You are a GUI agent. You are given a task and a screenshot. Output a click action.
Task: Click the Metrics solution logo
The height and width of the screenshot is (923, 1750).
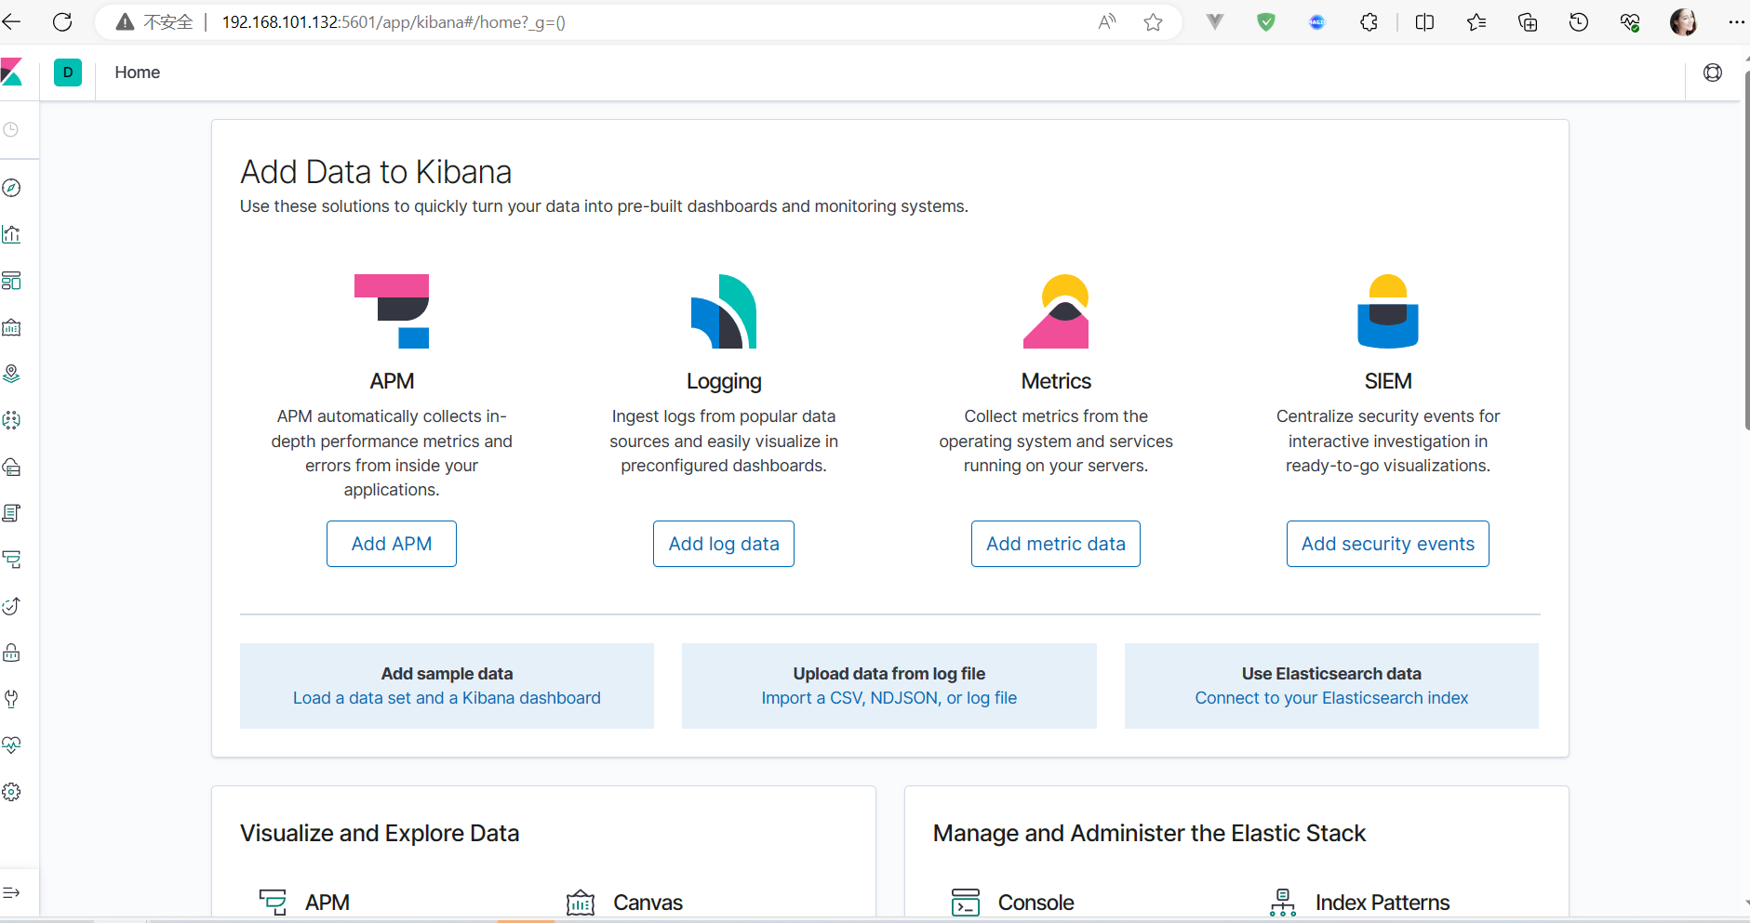1056,311
